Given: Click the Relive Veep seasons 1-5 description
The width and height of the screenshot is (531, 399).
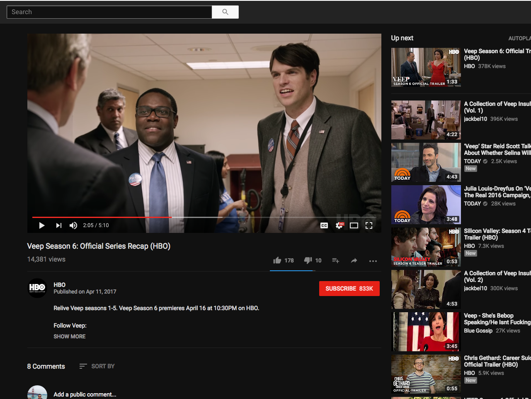Looking at the screenshot, I should [x=156, y=308].
